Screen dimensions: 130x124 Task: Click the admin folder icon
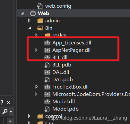point(40,21)
